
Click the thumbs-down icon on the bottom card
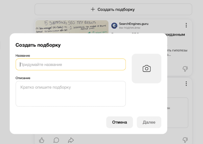pyautogui.click(x=185, y=140)
